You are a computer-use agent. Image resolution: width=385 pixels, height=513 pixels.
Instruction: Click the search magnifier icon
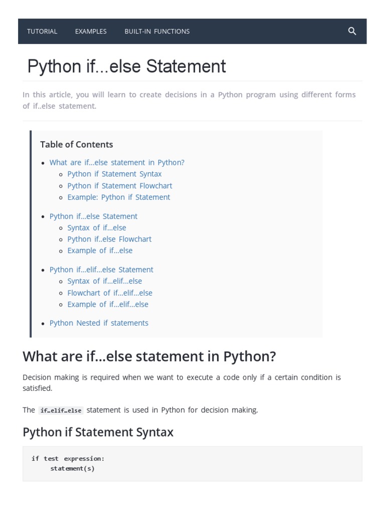click(x=352, y=31)
